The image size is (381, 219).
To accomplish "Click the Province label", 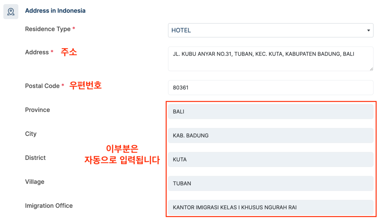I will tap(37, 110).
